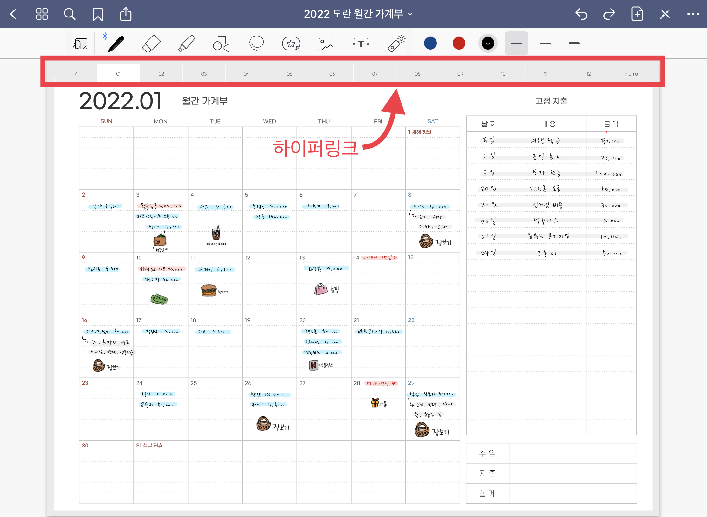This screenshot has width=707, height=517.
Task: Insert an image with Image tool
Action: click(x=326, y=44)
